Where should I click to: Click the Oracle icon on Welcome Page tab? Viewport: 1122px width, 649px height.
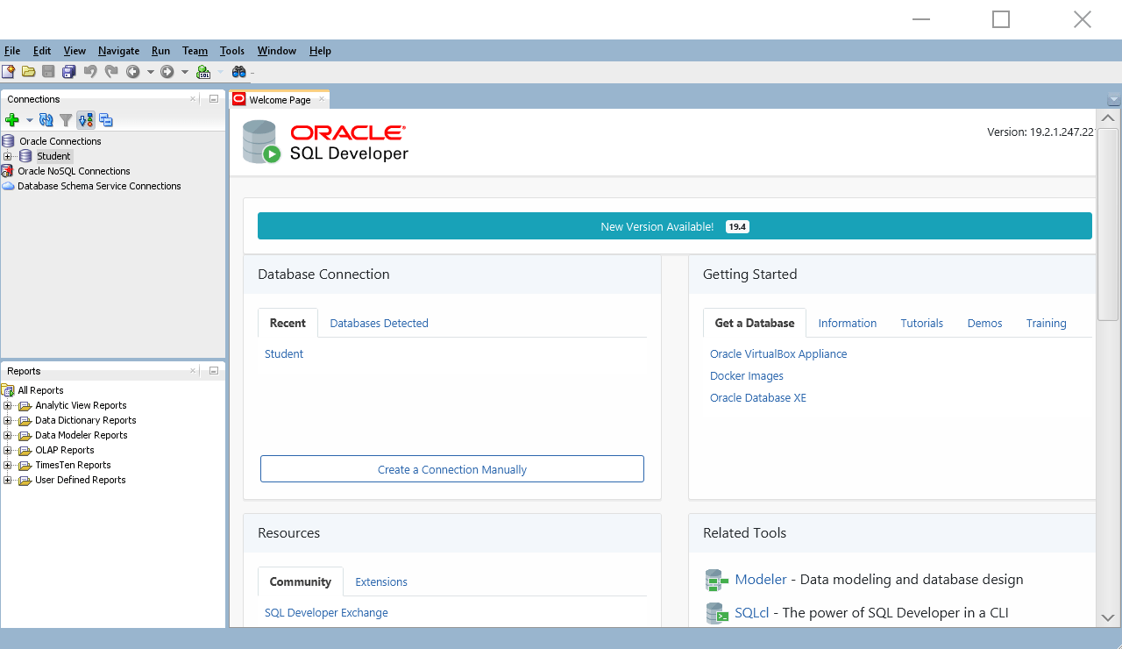point(239,99)
